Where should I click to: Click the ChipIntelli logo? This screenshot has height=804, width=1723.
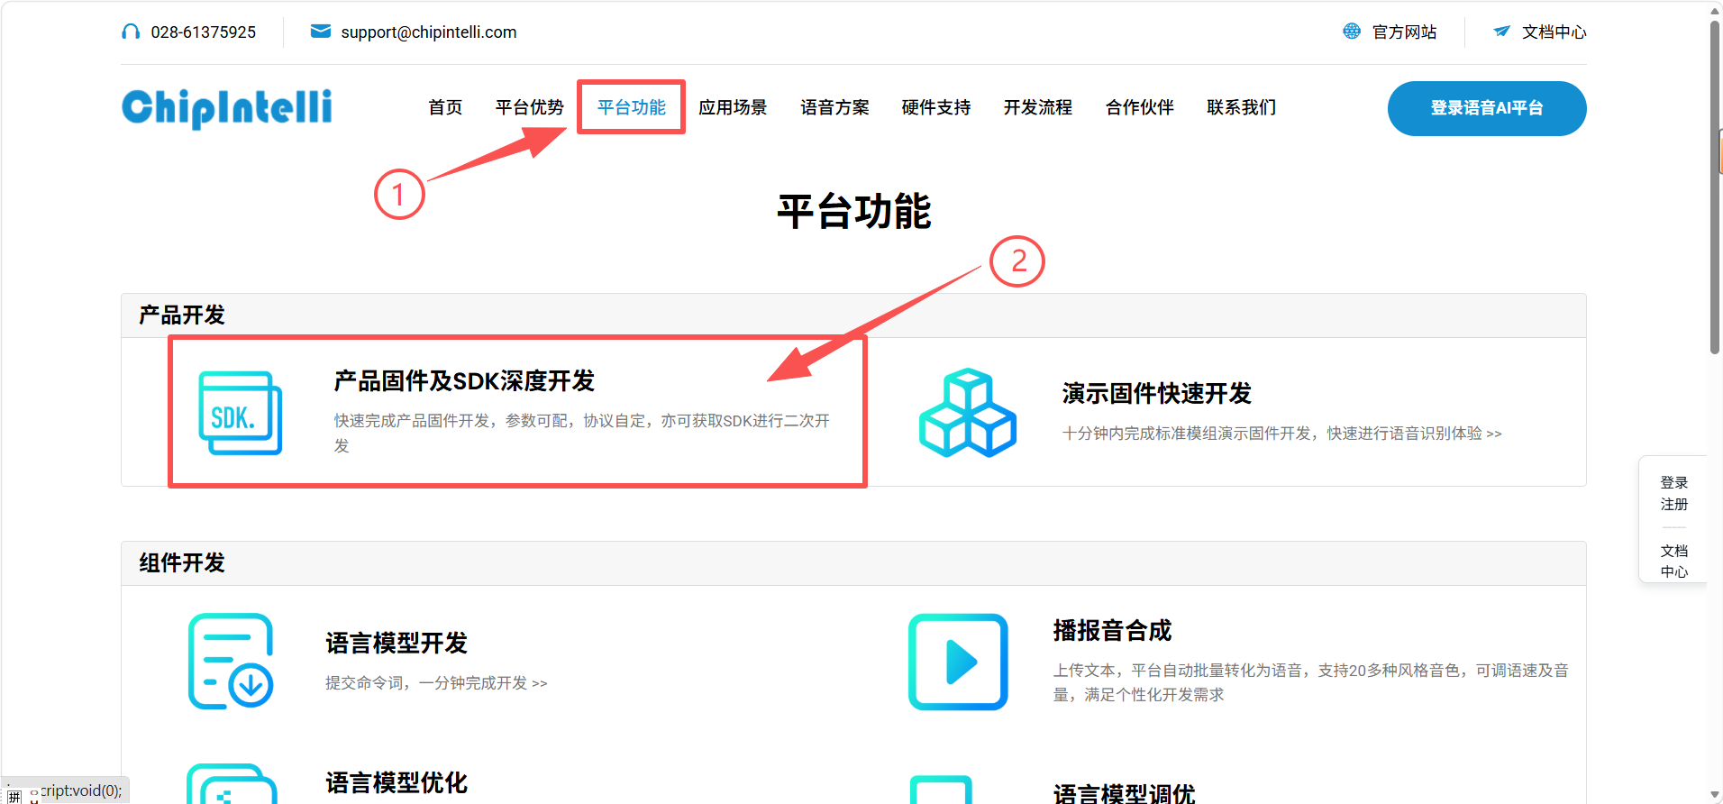(227, 108)
